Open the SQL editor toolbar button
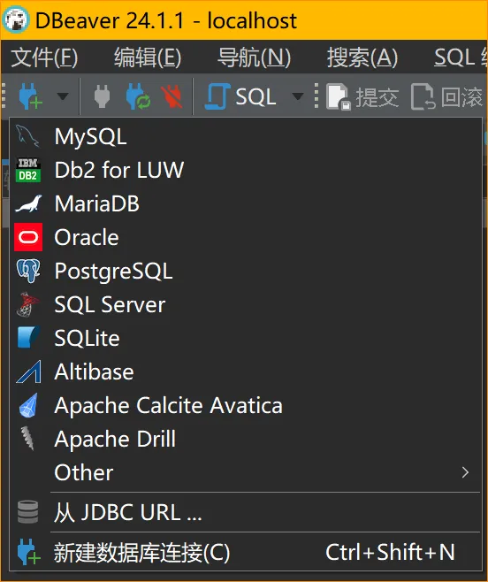 tap(240, 96)
